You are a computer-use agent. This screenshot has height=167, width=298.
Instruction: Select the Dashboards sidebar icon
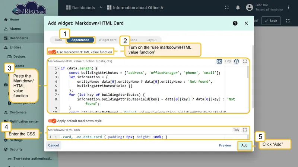(6, 38)
